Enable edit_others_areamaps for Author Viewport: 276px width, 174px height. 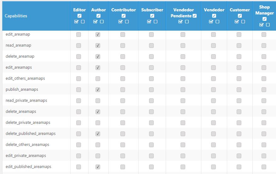98,78
